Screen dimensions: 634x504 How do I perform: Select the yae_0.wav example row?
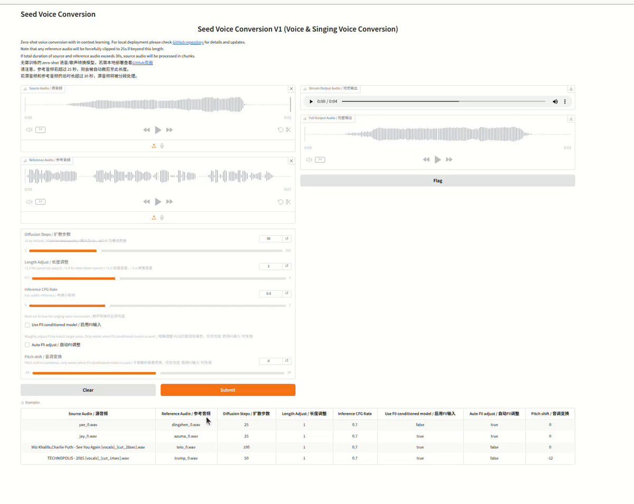(88, 425)
